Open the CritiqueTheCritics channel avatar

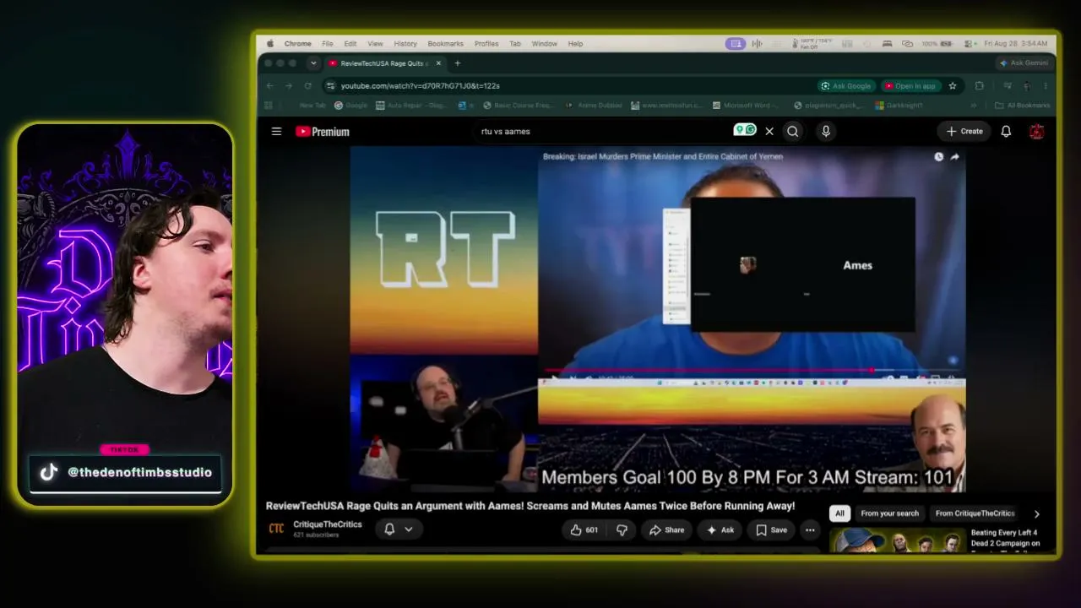pos(276,529)
